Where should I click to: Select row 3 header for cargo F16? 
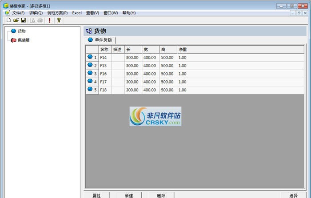[92, 74]
